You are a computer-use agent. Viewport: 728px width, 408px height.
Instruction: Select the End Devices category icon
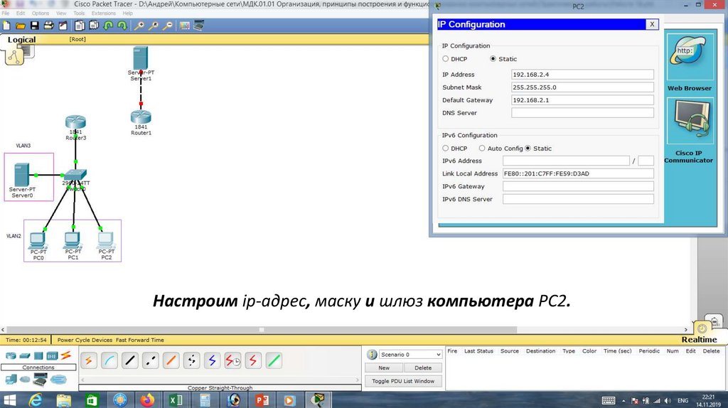coord(11,380)
